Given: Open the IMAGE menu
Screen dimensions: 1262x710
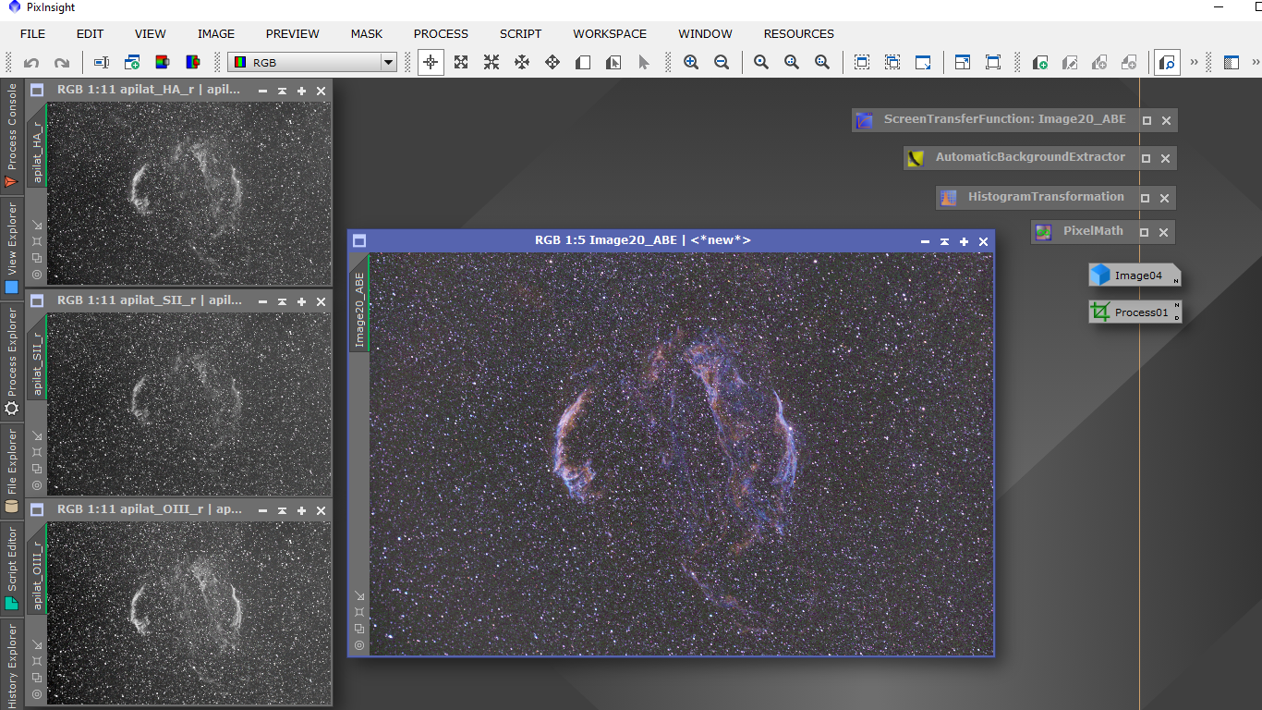Looking at the screenshot, I should [x=216, y=33].
